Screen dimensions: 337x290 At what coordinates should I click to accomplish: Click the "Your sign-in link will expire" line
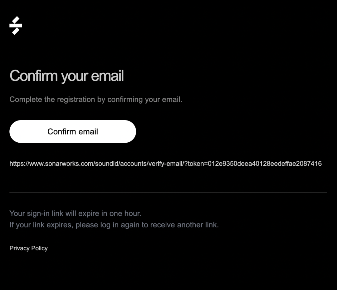coord(75,214)
